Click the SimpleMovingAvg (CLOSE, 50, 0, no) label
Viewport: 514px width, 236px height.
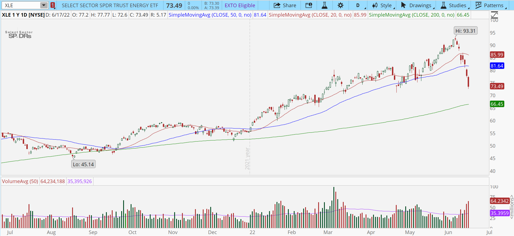210,15
